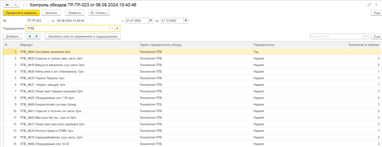Select the ППБ_№06.Конденсатная система row

point(192,104)
